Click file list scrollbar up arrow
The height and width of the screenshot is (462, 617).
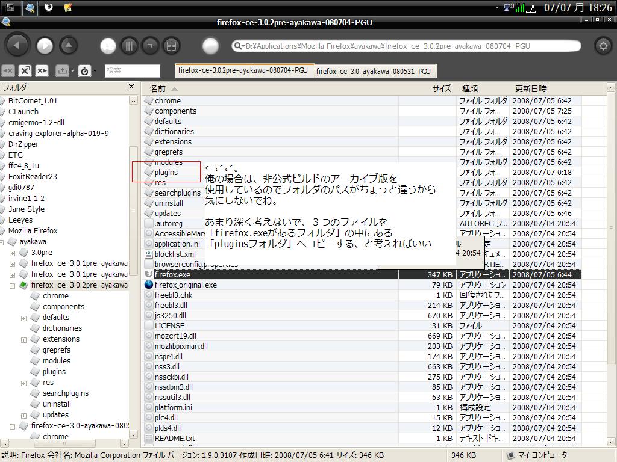pyautogui.click(x=612, y=88)
